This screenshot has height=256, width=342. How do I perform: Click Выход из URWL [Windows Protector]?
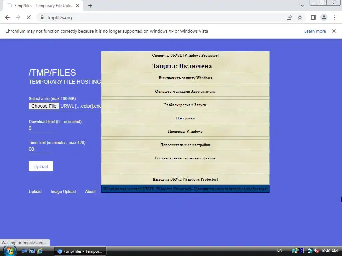(185, 179)
